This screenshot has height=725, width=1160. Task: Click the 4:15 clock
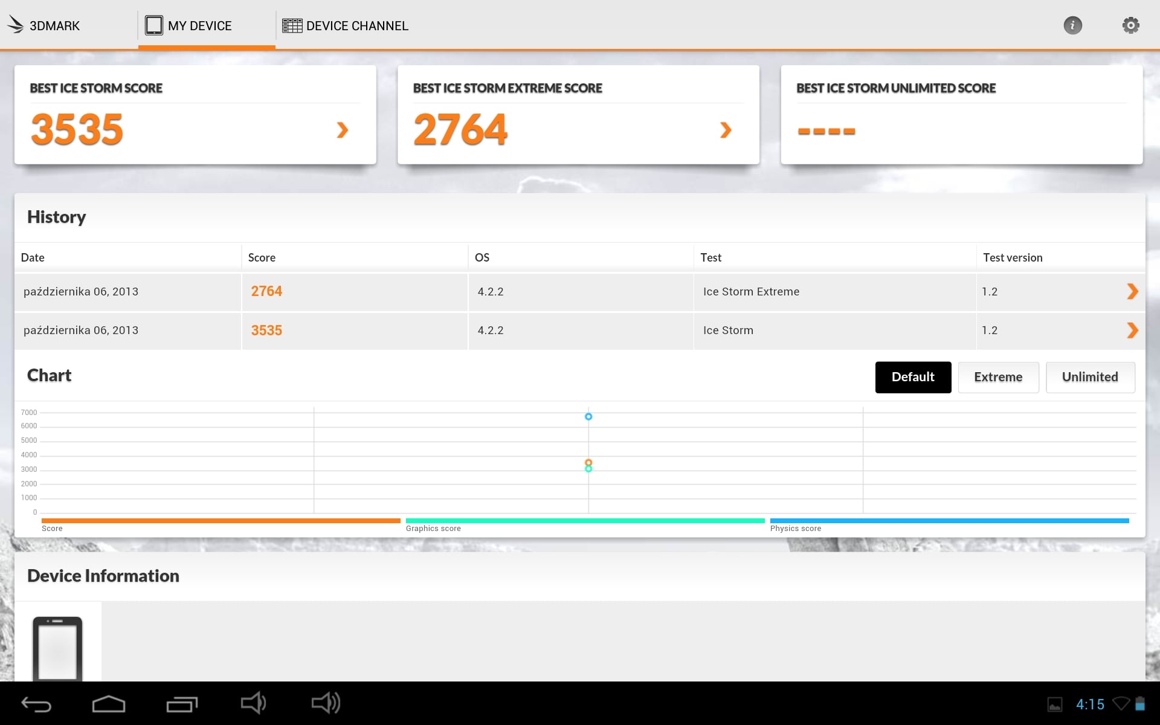coord(1090,704)
